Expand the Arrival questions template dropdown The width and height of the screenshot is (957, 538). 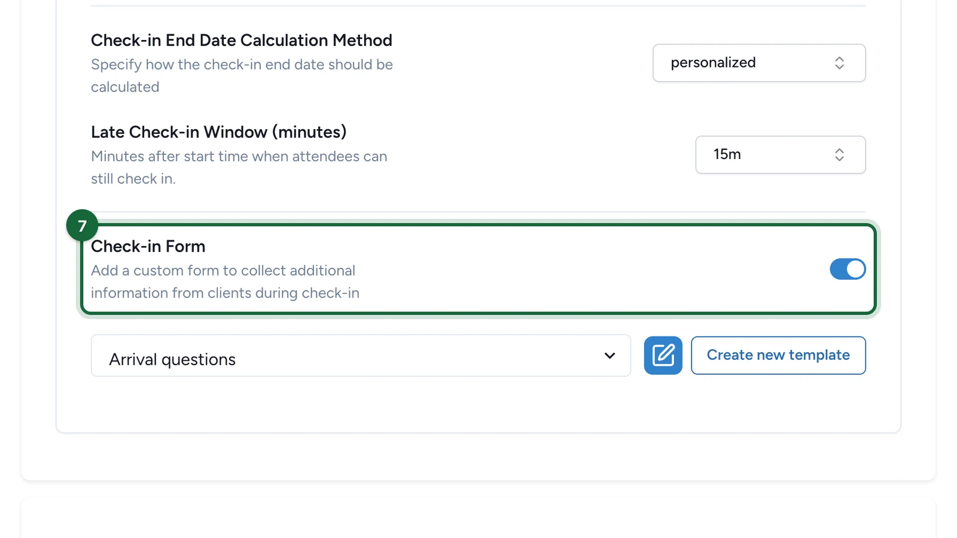[361, 356]
